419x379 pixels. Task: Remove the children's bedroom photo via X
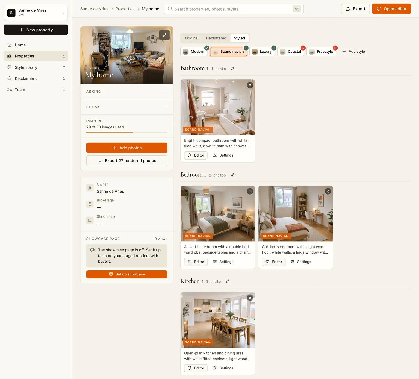click(x=328, y=191)
